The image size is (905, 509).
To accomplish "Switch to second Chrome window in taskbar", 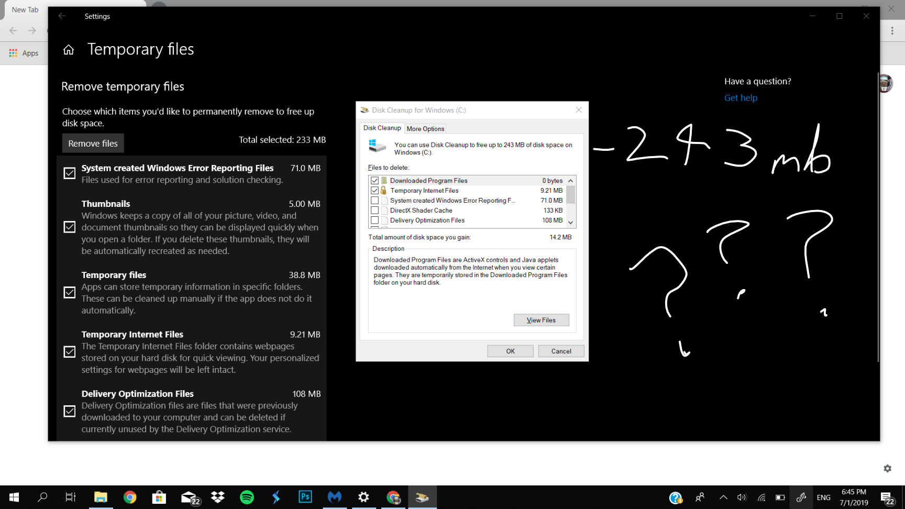I will pyautogui.click(x=393, y=497).
